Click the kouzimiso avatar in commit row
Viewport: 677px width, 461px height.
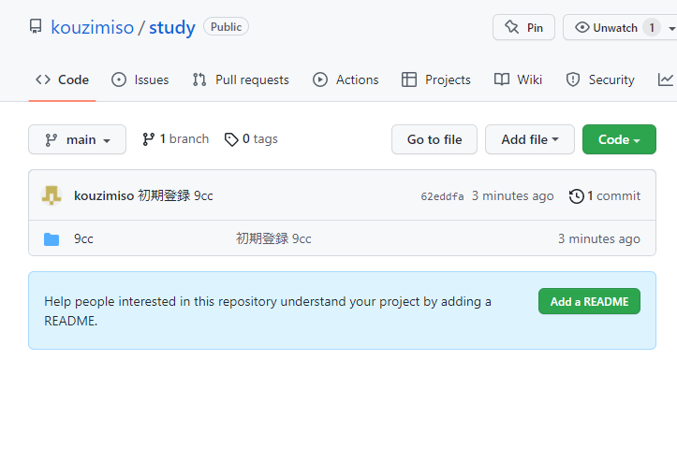pyautogui.click(x=52, y=195)
